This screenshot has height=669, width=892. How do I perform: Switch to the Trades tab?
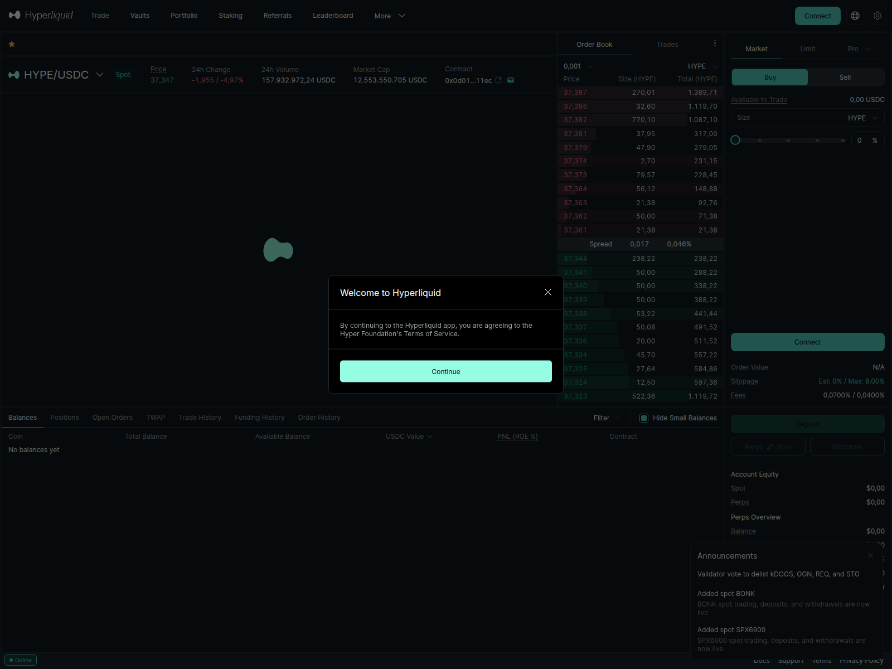[667, 45]
